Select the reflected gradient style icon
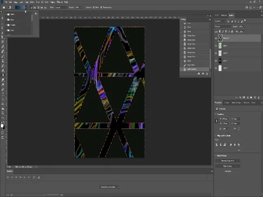The width and height of the screenshot is (263, 197). click(x=42, y=7)
